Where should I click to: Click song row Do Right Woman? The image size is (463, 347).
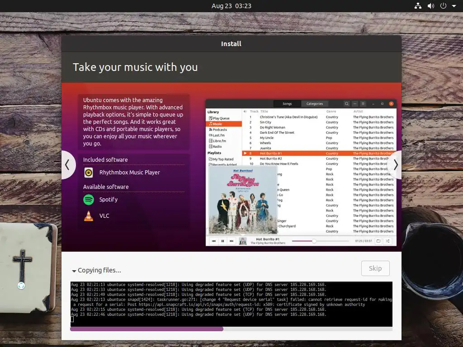pyautogui.click(x=319, y=127)
